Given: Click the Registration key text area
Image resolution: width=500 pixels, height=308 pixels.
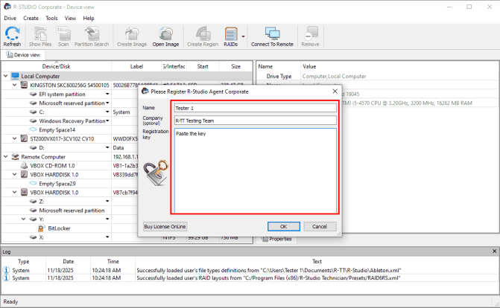Looking at the screenshot, I should point(255,171).
